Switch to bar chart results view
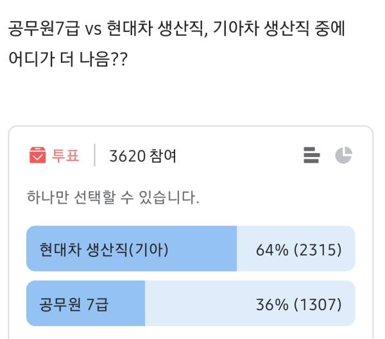 (x=311, y=155)
